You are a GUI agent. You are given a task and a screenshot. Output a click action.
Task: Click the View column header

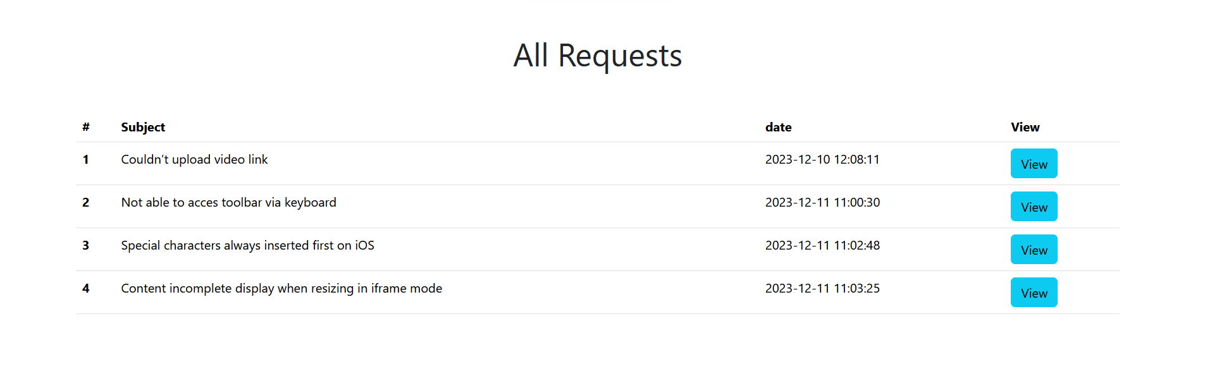pyautogui.click(x=1024, y=126)
